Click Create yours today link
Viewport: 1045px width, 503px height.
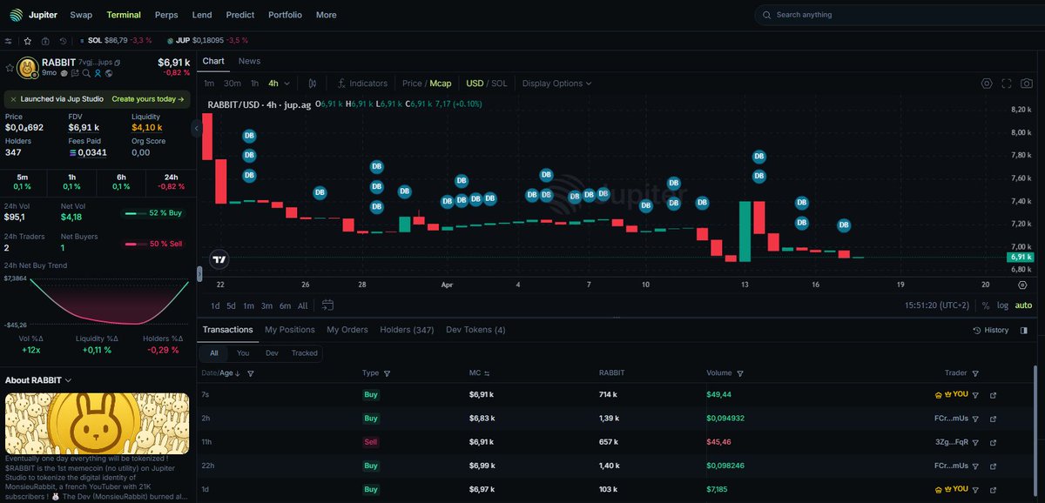click(x=148, y=99)
